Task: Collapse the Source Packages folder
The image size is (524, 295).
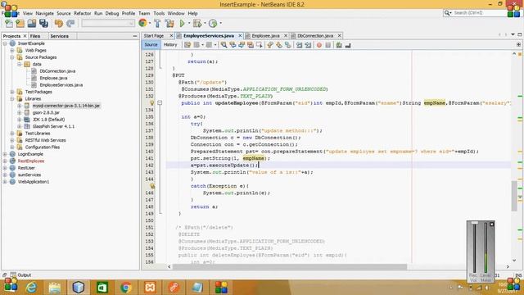Action: pos(12,57)
